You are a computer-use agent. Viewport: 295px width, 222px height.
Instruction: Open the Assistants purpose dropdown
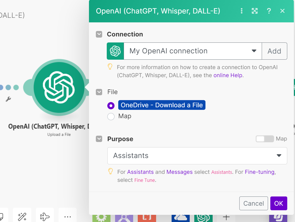tap(197, 156)
